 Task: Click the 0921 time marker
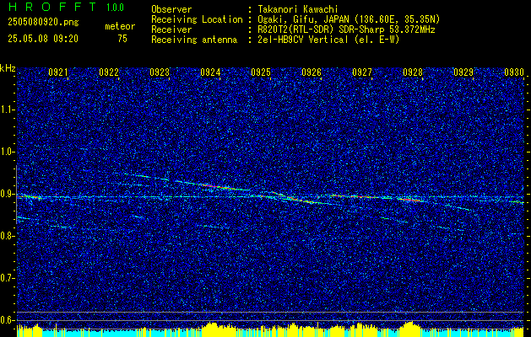click(x=58, y=72)
